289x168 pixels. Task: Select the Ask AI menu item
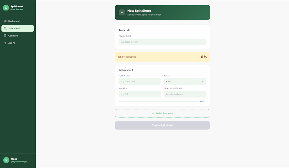click(18, 43)
